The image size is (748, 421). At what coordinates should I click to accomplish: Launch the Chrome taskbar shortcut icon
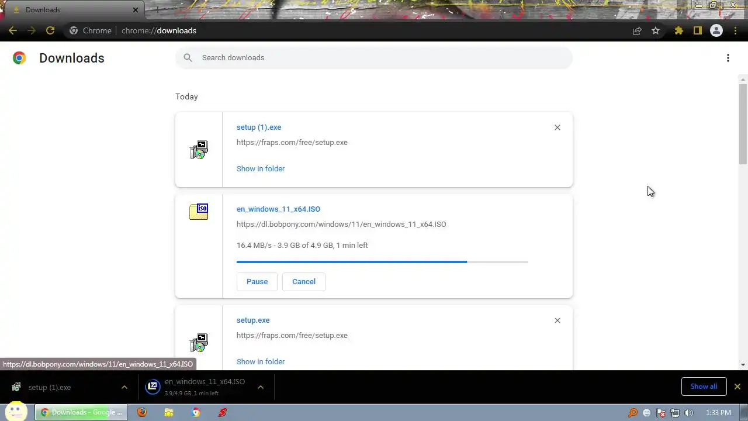(196, 412)
